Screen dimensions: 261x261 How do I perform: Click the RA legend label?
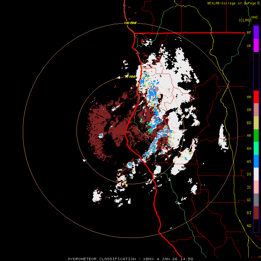(249, 149)
